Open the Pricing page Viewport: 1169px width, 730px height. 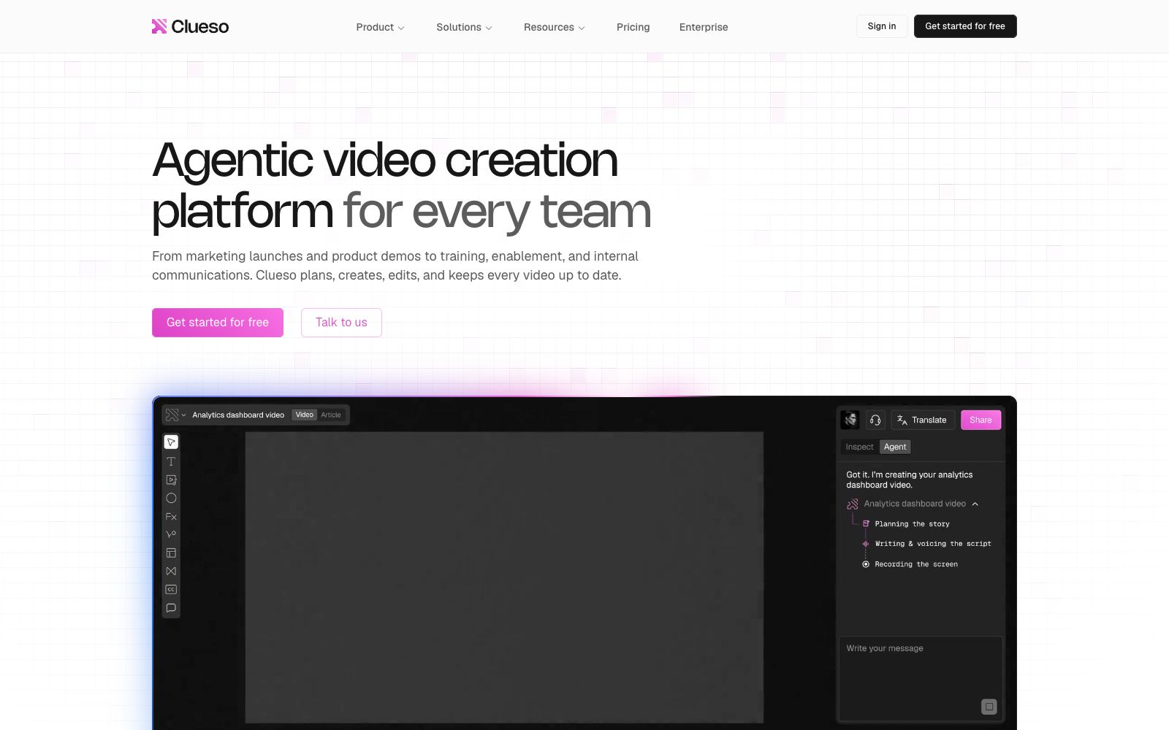click(x=633, y=27)
